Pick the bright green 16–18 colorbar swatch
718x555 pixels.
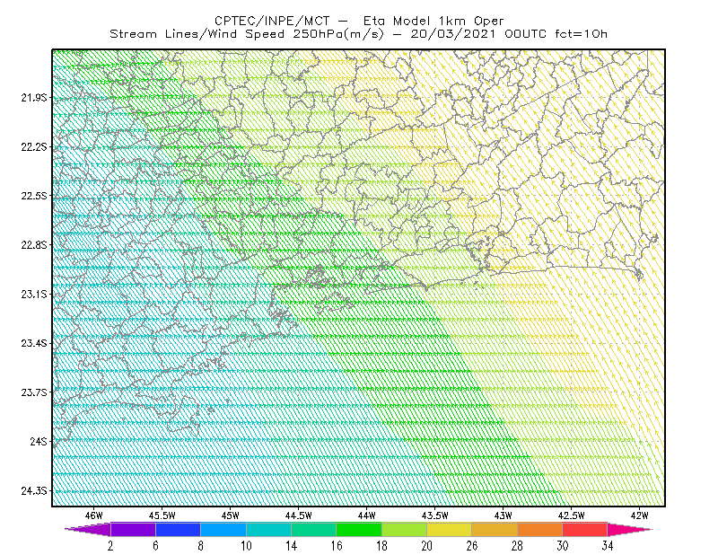pos(359,529)
